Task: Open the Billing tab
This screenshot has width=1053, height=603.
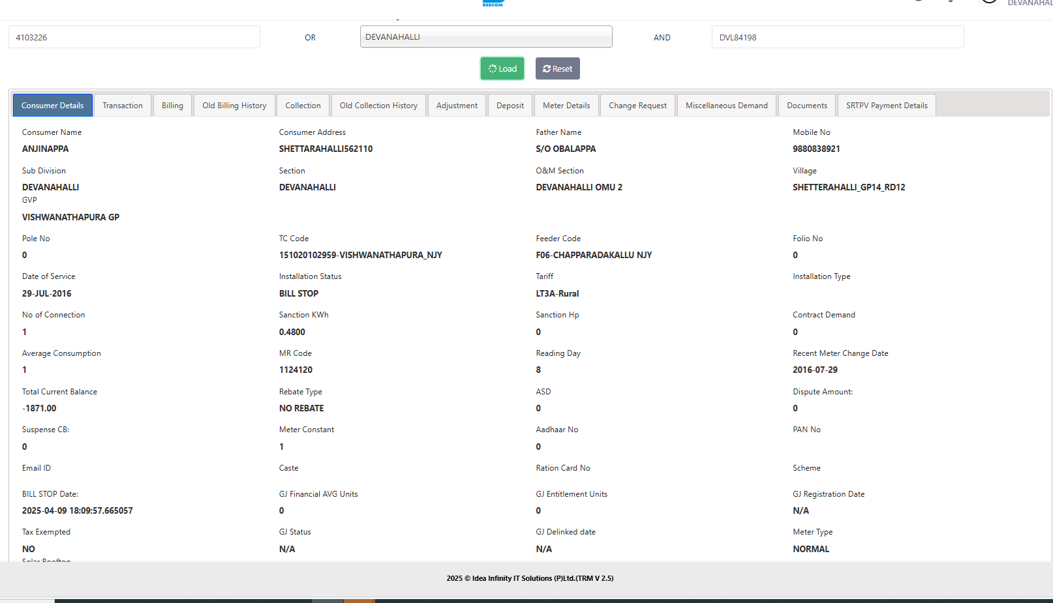Action: (x=172, y=106)
